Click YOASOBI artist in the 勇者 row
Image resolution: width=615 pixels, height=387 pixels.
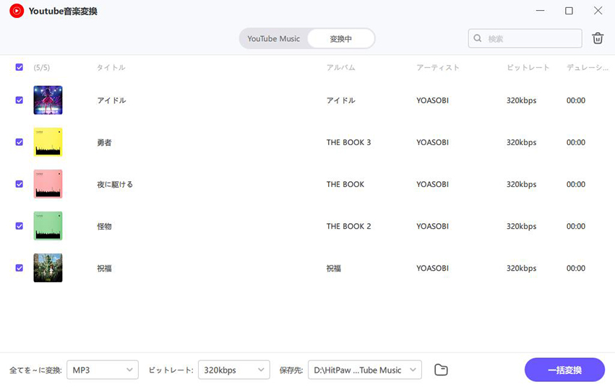[x=433, y=142]
